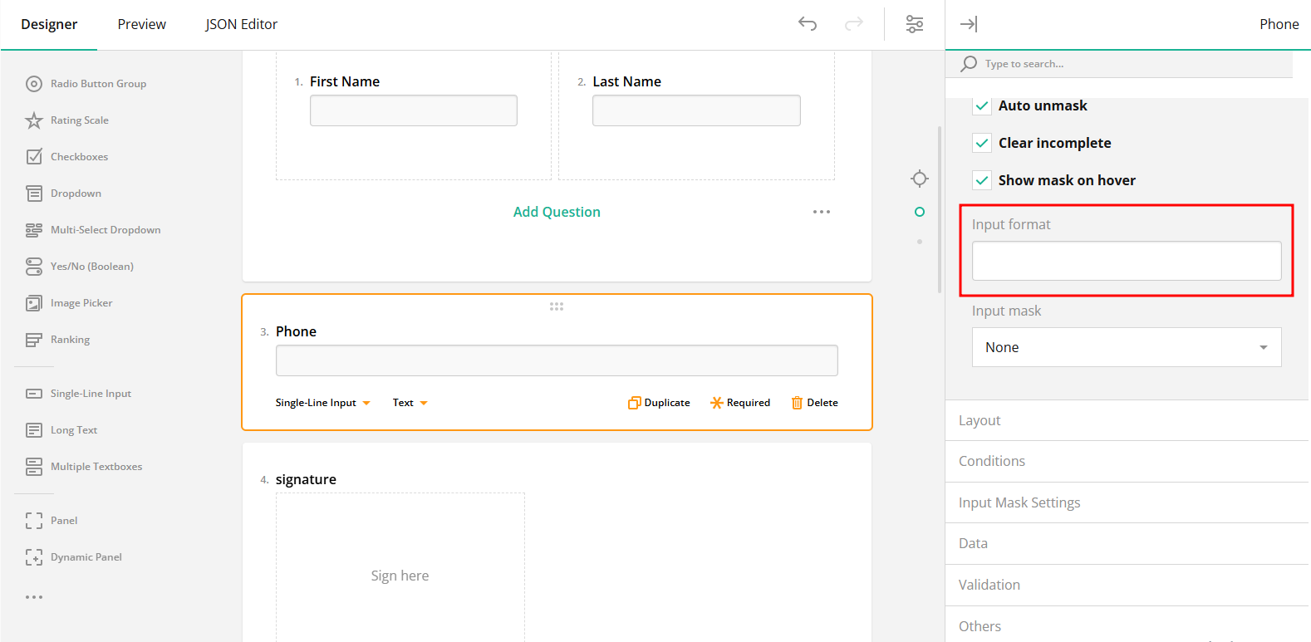
Task: Click the Undo arrow icon
Action: coord(807,24)
